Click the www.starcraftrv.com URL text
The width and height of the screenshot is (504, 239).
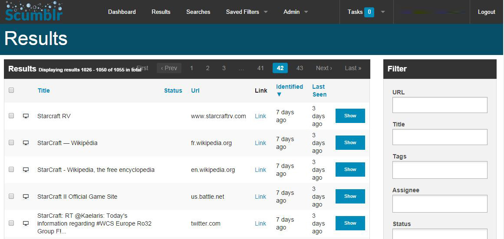pyautogui.click(x=218, y=116)
